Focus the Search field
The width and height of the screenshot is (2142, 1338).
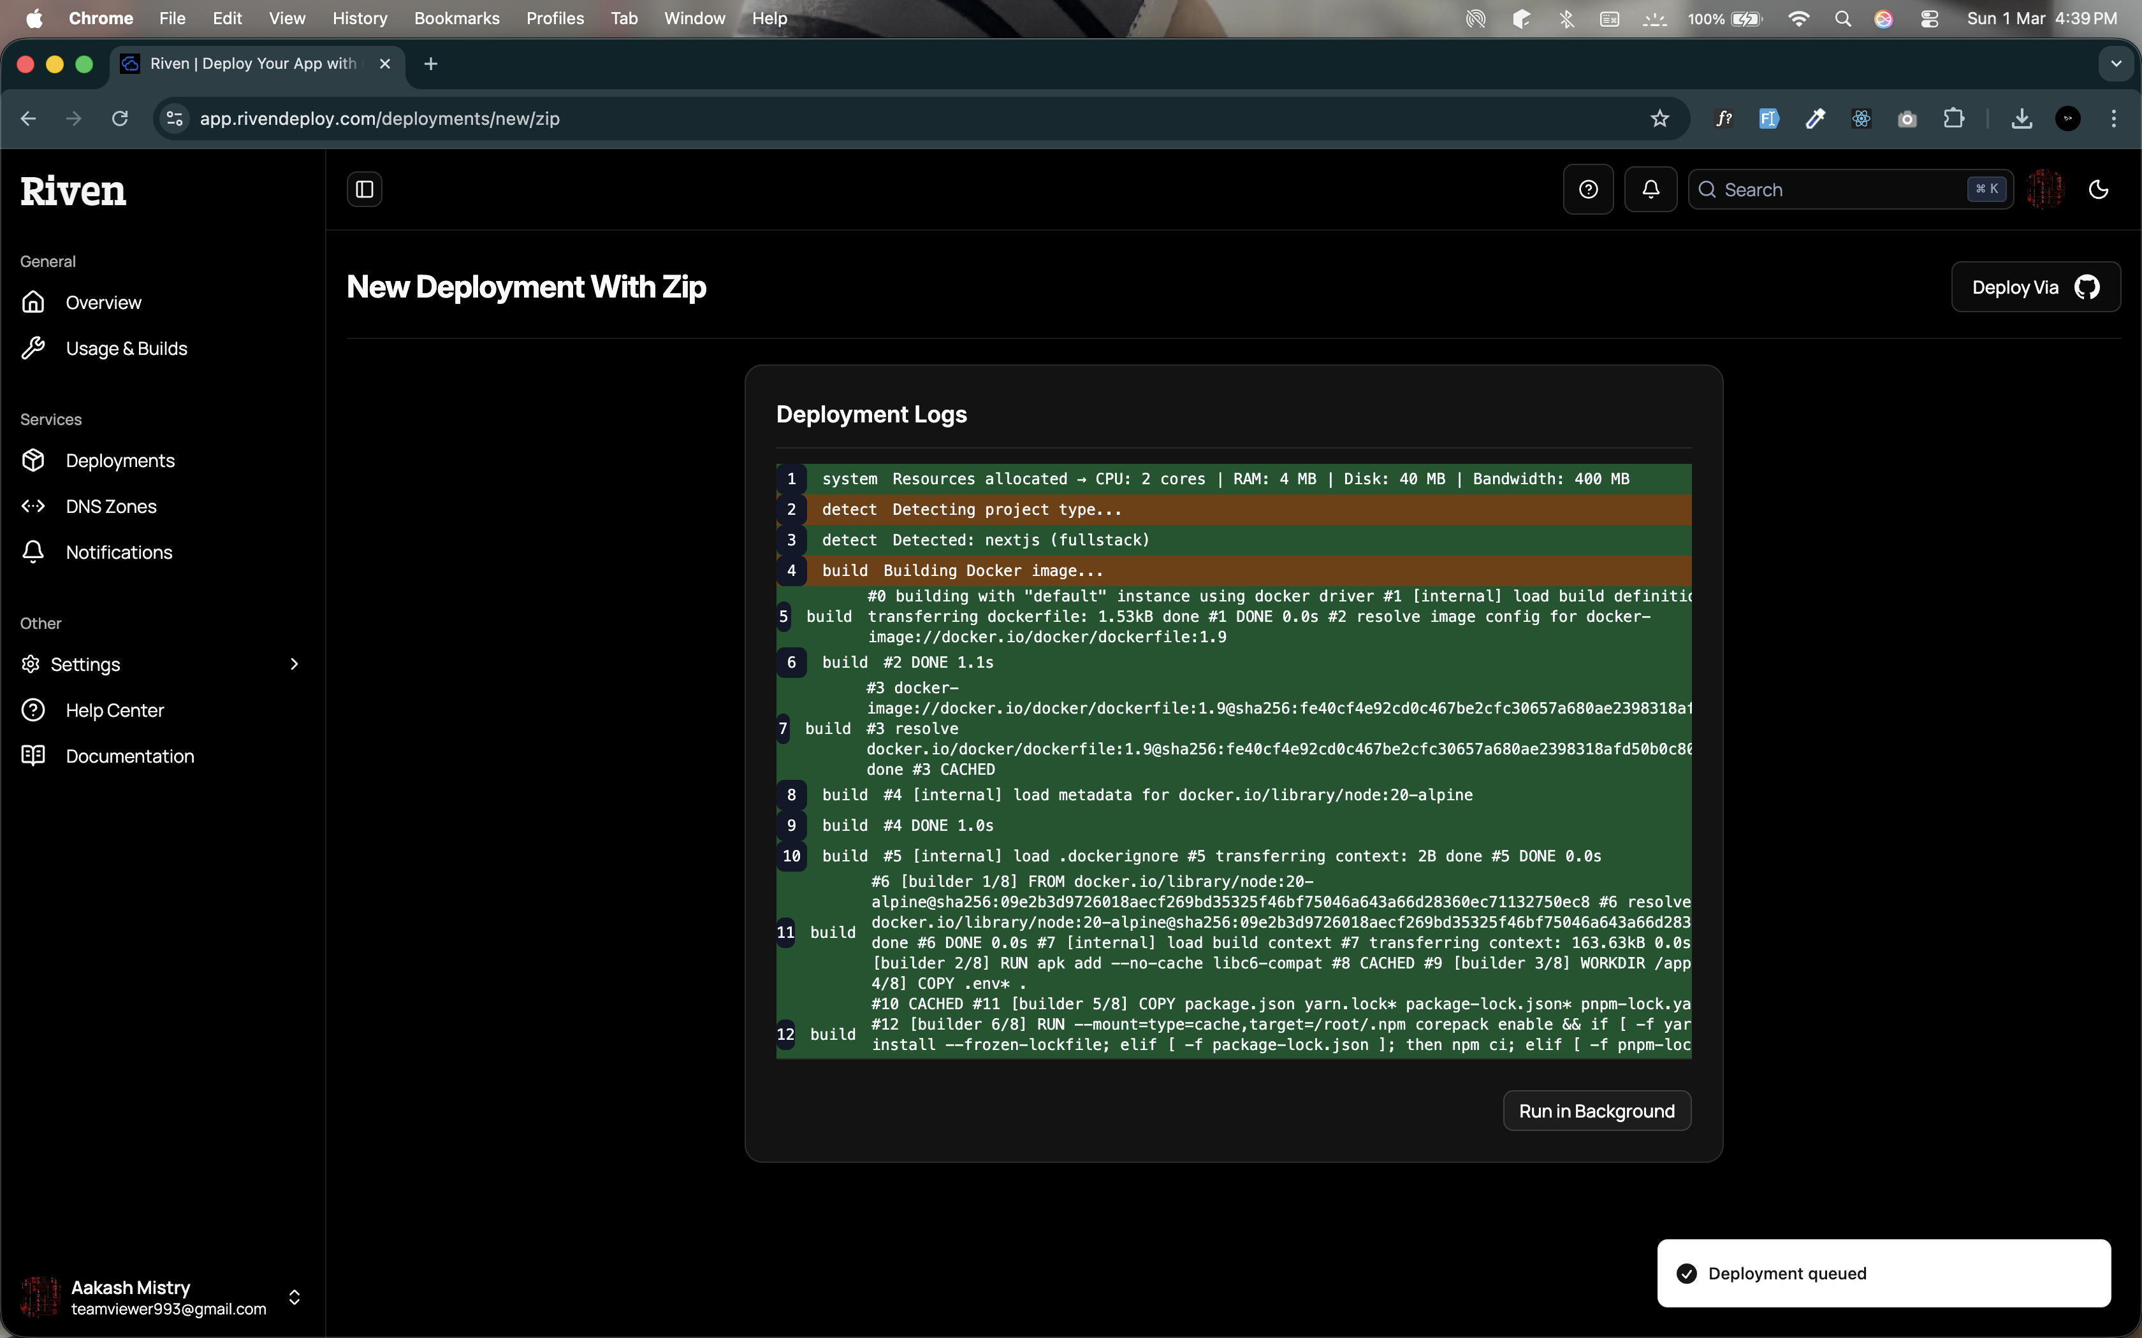pos(1850,189)
